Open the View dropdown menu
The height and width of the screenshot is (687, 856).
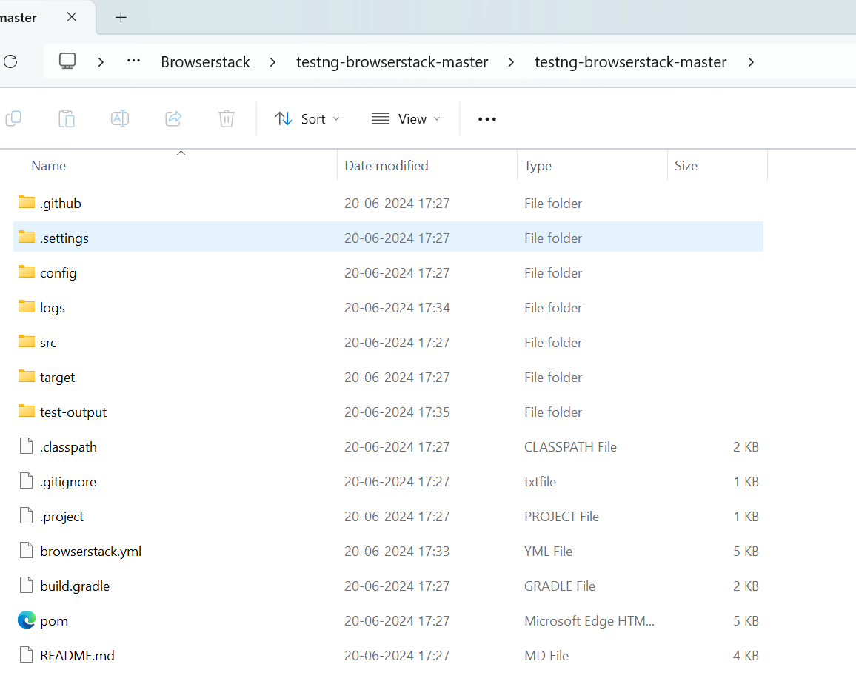[x=406, y=118]
